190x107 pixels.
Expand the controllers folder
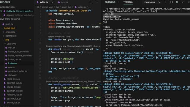coord(11,36)
